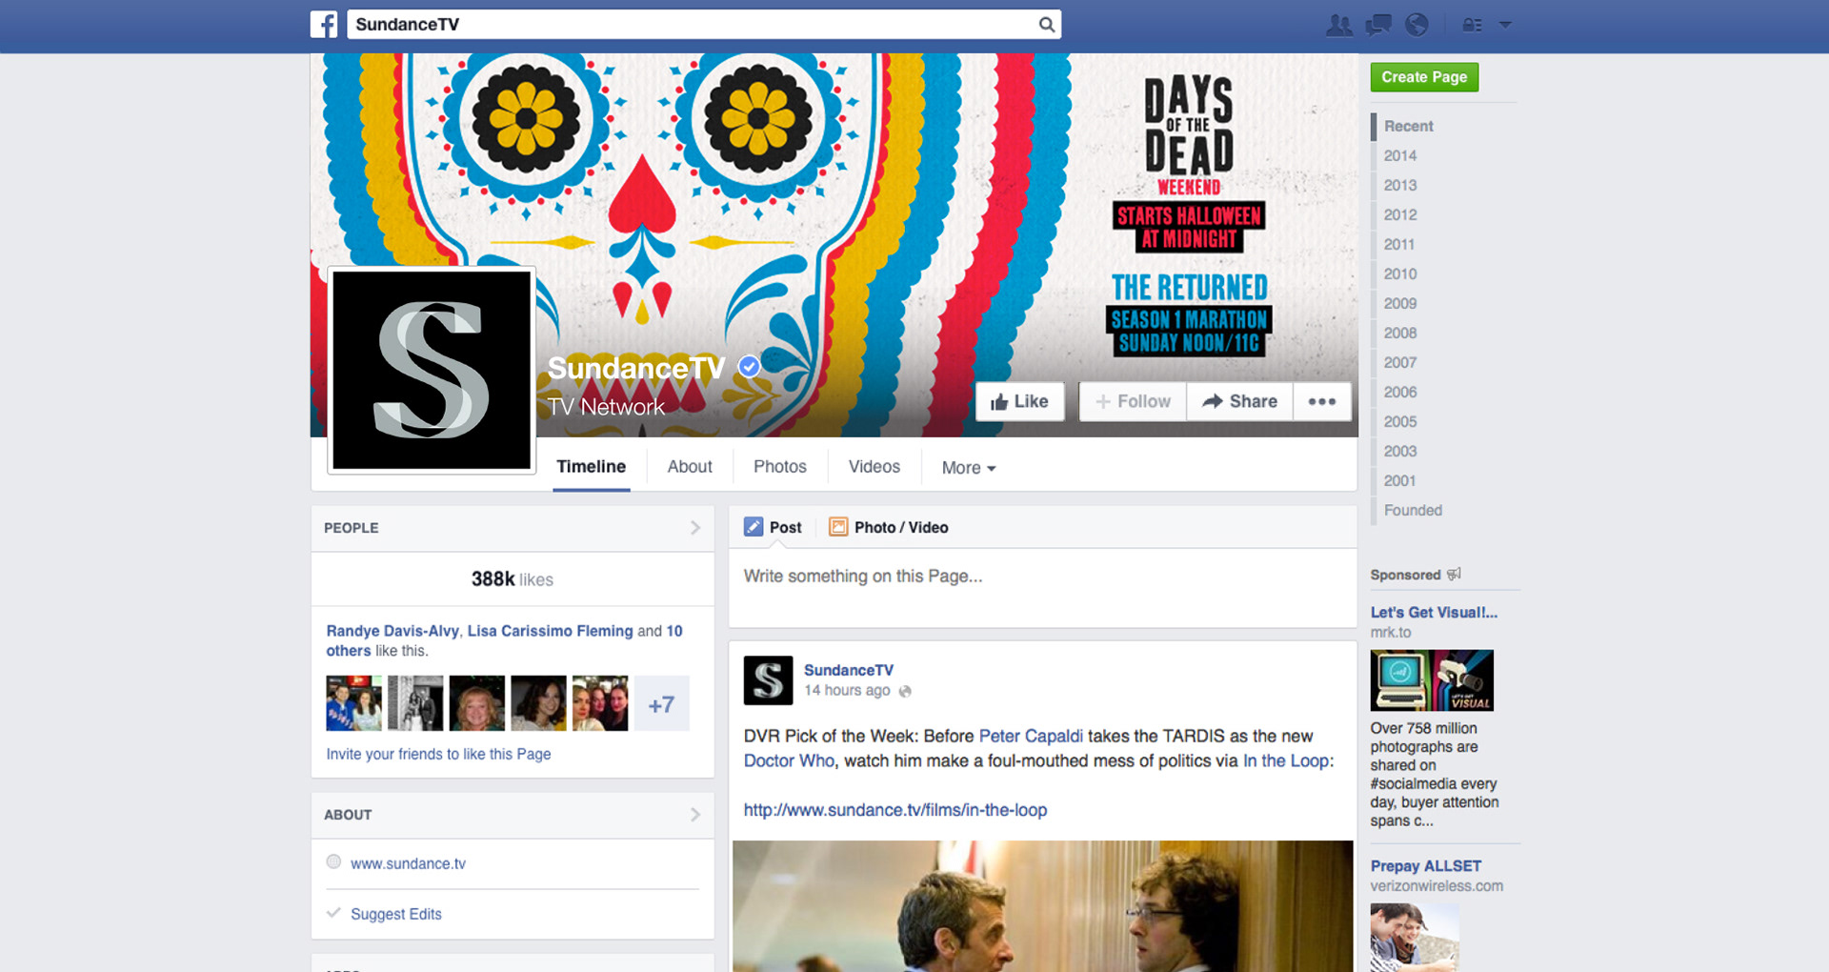Screen dimensions: 1829x972
Task: Open the Peter Capaldi link
Action: (x=1031, y=736)
